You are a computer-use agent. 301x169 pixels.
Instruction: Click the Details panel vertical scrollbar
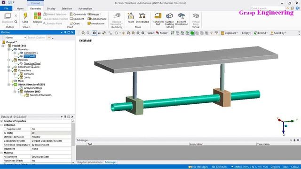tap(73, 142)
